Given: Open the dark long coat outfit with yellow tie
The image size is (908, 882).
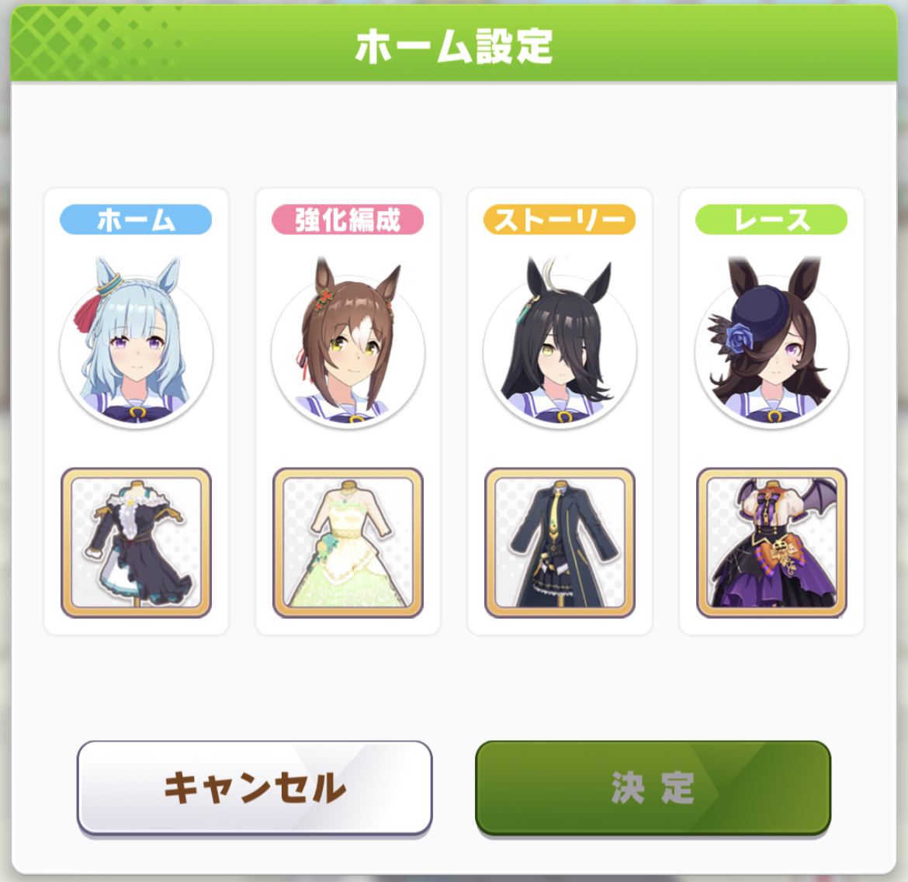Looking at the screenshot, I should [x=560, y=543].
